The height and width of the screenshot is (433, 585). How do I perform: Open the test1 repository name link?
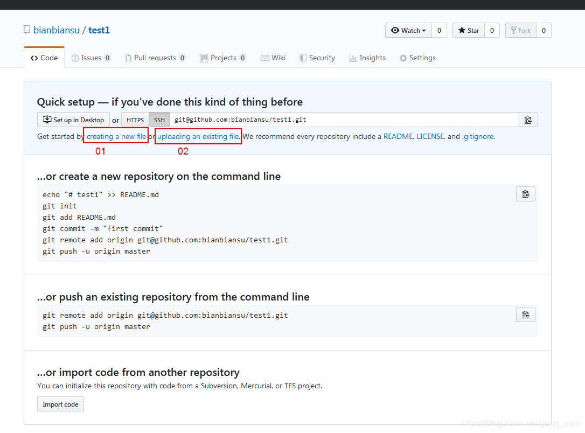99,30
